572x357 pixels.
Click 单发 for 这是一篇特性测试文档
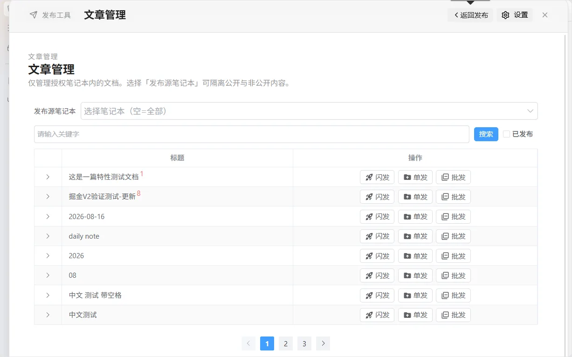(415, 177)
